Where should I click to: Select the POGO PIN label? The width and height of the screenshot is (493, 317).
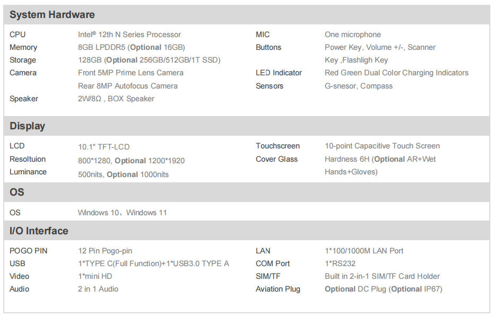(29, 251)
